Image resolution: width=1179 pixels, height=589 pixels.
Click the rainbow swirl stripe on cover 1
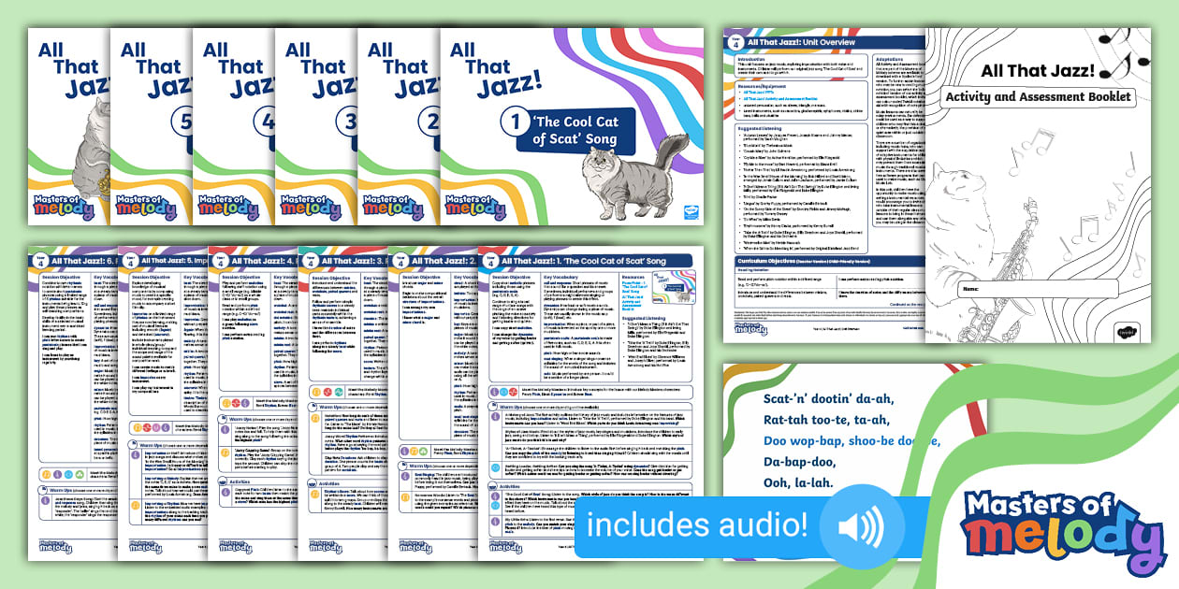pyautogui.click(x=599, y=56)
